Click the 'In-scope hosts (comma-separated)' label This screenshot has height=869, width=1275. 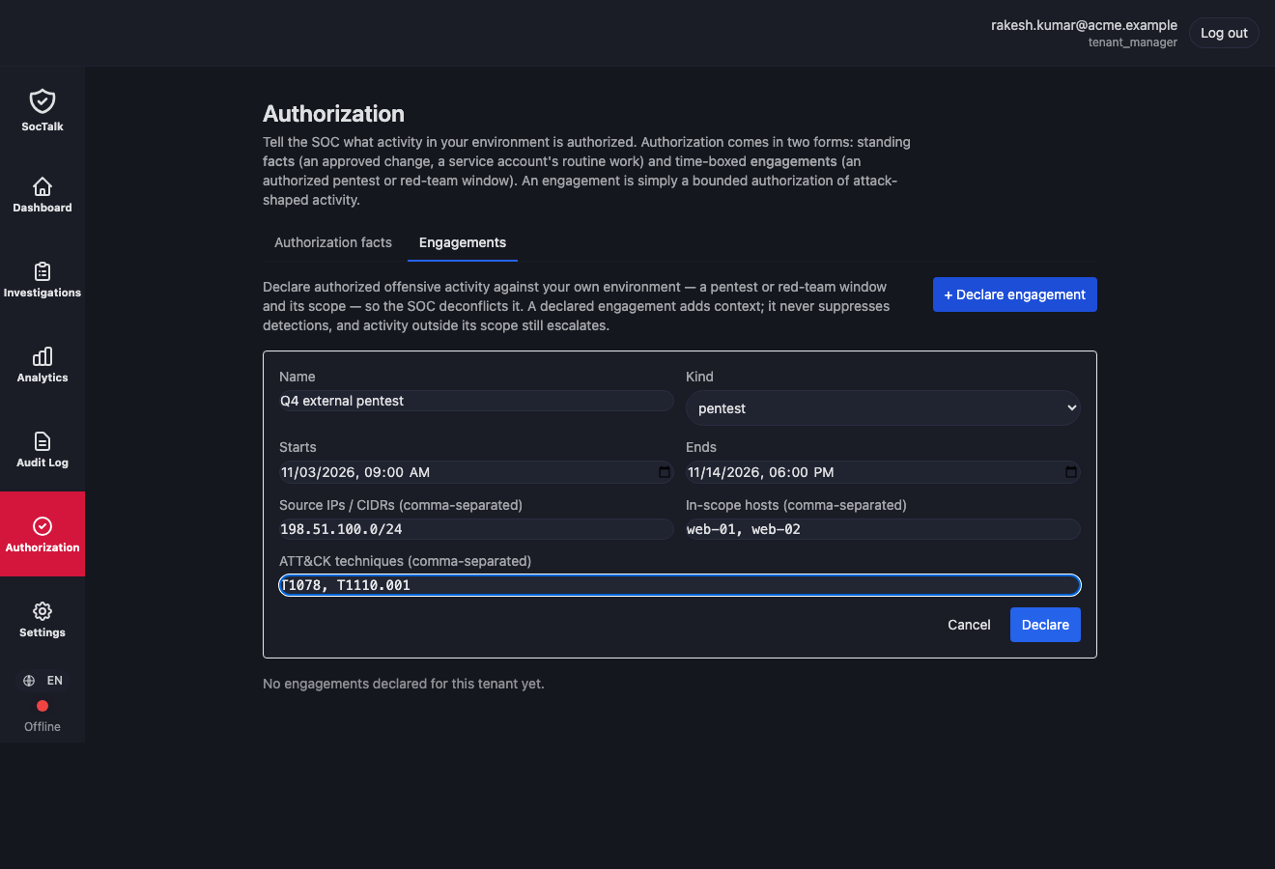pyautogui.click(x=796, y=505)
